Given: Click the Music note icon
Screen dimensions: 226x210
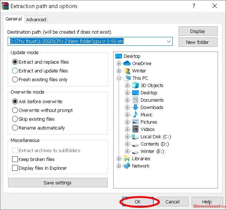Looking at the screenshot, I should point(135,115).
